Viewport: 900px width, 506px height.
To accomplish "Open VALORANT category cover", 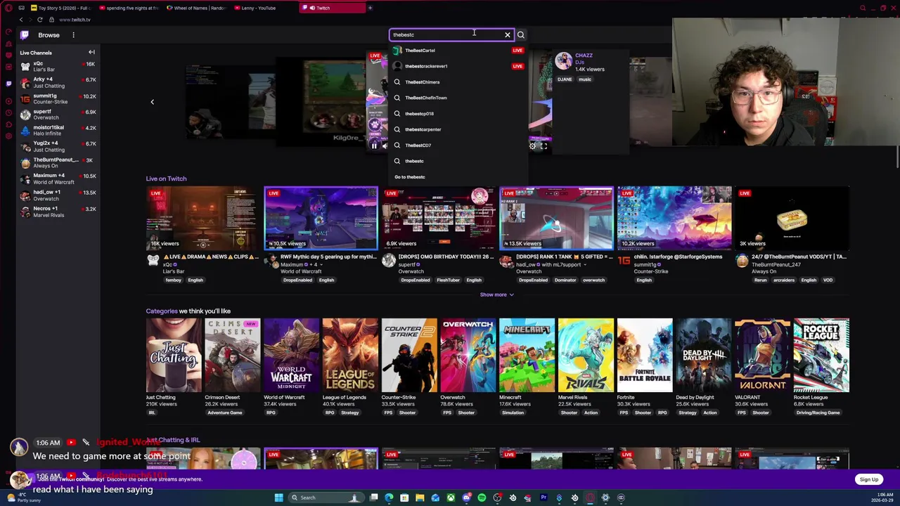I will [762, 355].
